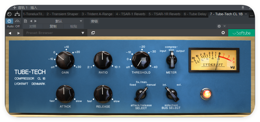Click the 粘贴 paste button
Image resolution: width=260 pixels, height=122 pixels.
click(73, 26)
